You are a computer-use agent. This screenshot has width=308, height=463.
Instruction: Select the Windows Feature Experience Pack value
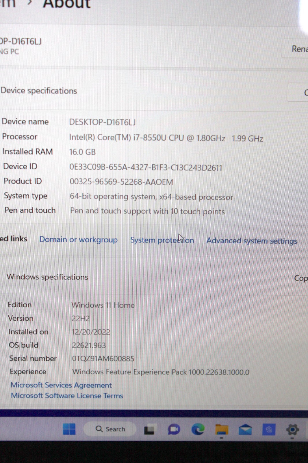coord(161,372)
